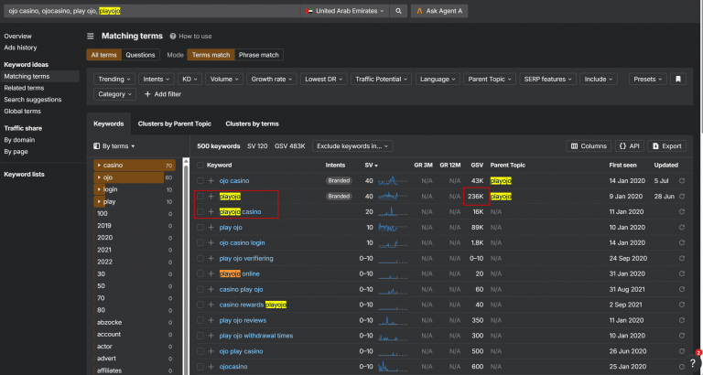This screenshot has width=703, height=375.
Task: Click the plus icon beside ojo casino
Action: (211, 181)
